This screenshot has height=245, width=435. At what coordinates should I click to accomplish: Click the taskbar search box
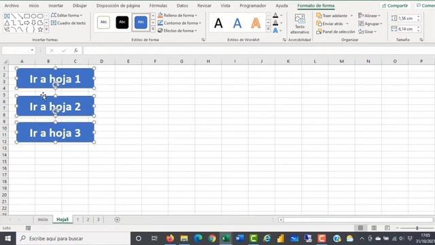pyautogui.click(x=73, y=238)
